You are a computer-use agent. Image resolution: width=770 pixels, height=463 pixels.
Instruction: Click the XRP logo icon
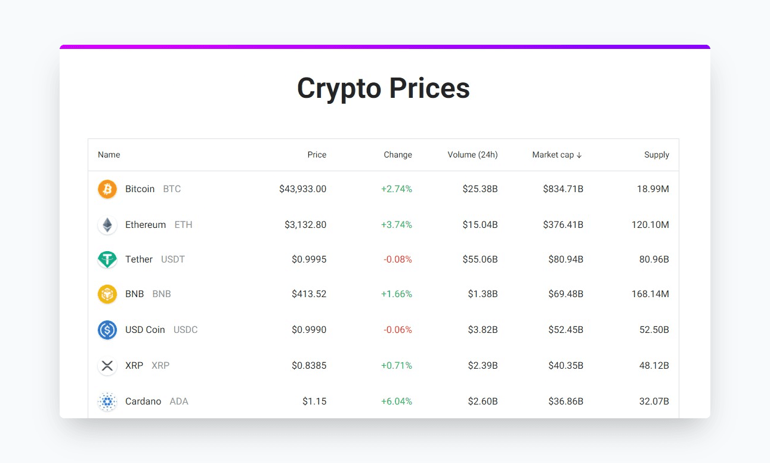click(x=107, y=366)
